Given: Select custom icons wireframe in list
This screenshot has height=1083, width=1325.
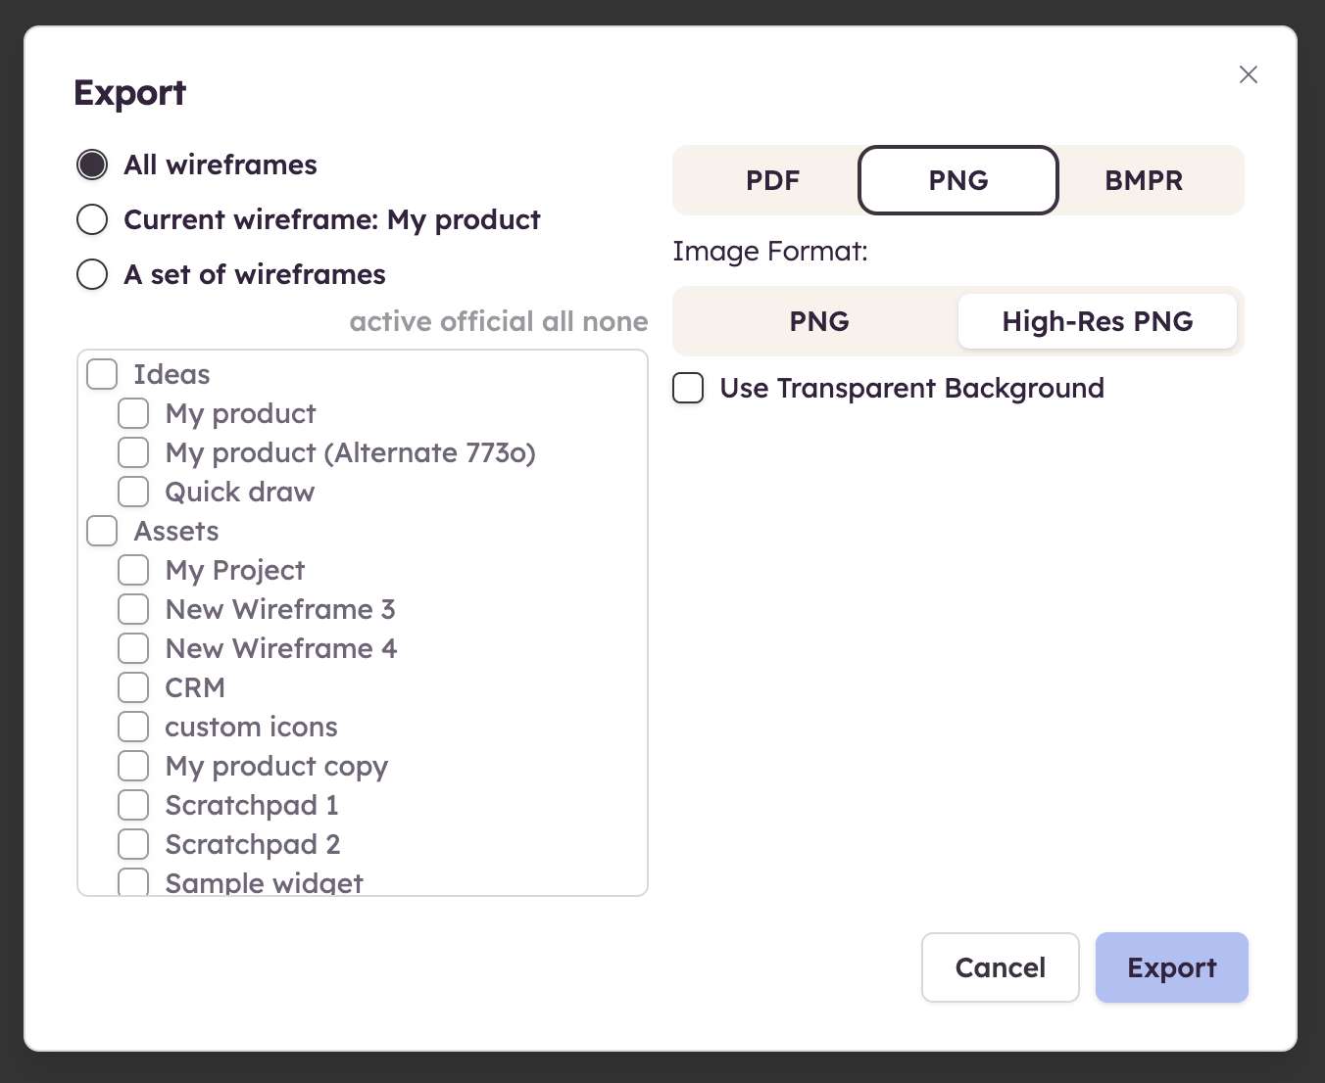Looking at the screenshot, I should click(x=133, y=727).
